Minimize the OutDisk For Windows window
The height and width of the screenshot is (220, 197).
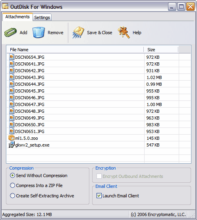[x=172, y=7]
